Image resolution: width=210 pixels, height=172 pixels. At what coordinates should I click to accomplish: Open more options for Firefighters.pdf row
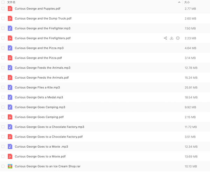click(178, 38)
